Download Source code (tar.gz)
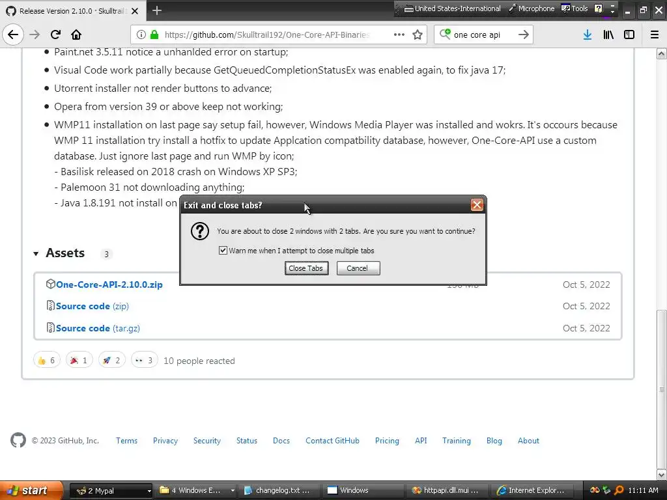 tap(98, 328)
